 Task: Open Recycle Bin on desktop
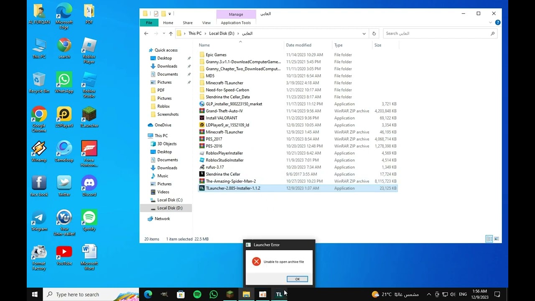click(39, 83)
